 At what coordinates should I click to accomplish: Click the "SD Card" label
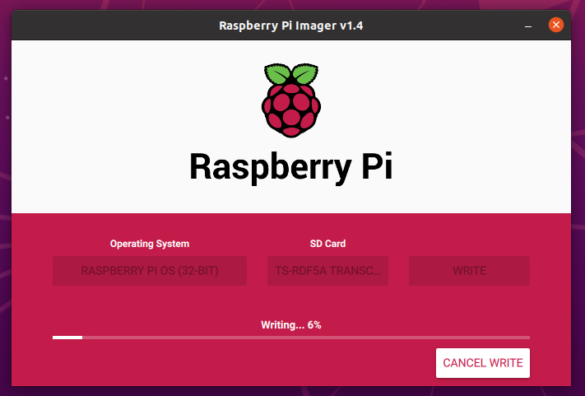pyautogui.click(x=327, y=244)
